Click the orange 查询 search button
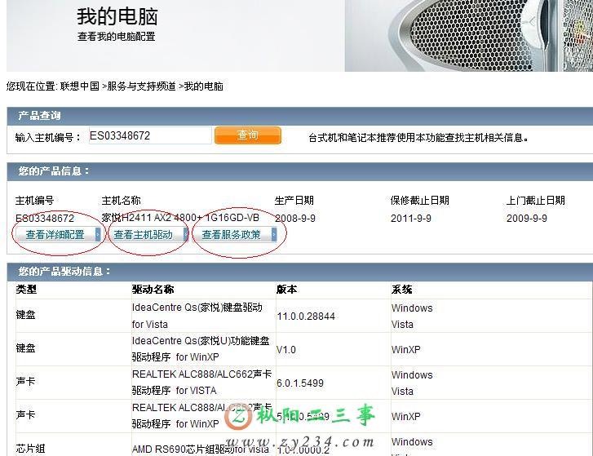 248,135
